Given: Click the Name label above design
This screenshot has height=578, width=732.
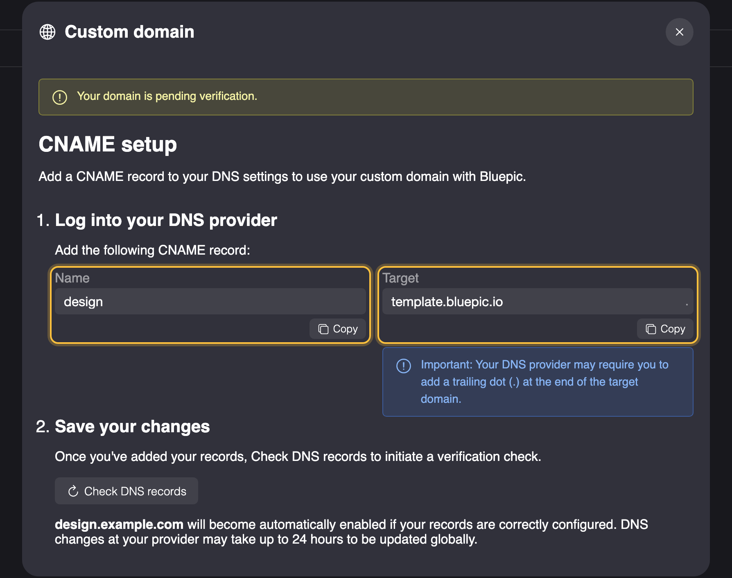Looking at the screenshot, I should 72,278.
